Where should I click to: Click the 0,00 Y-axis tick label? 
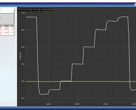pos(23,98)
